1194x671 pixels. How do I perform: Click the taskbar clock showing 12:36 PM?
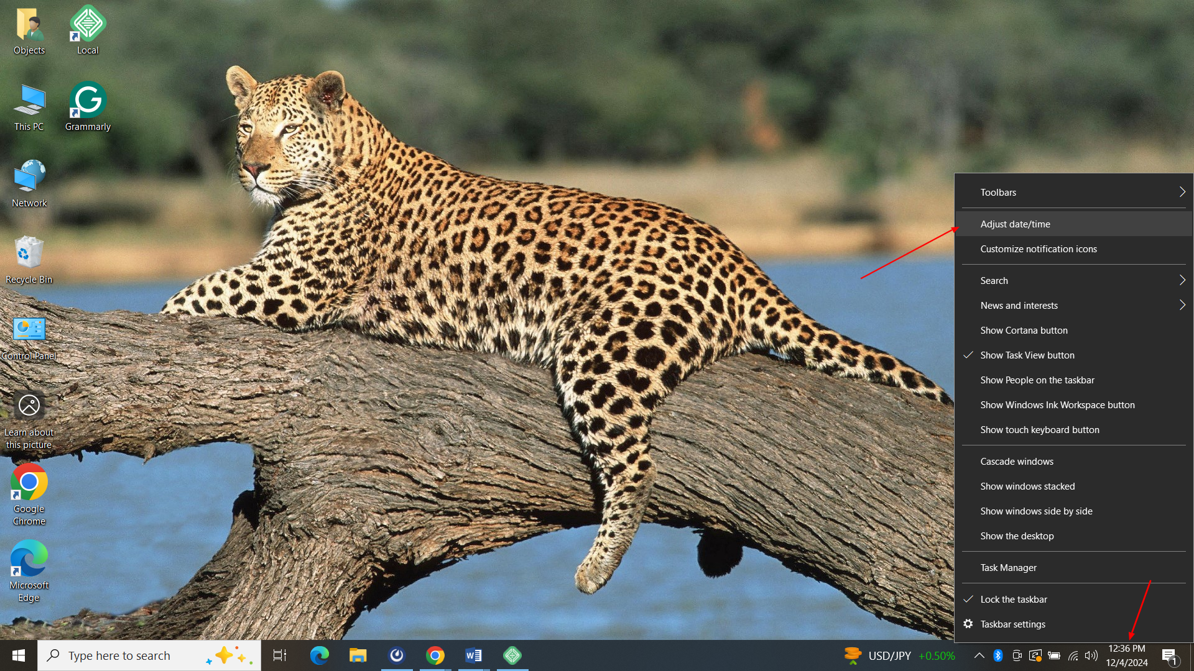point(1127,655)
